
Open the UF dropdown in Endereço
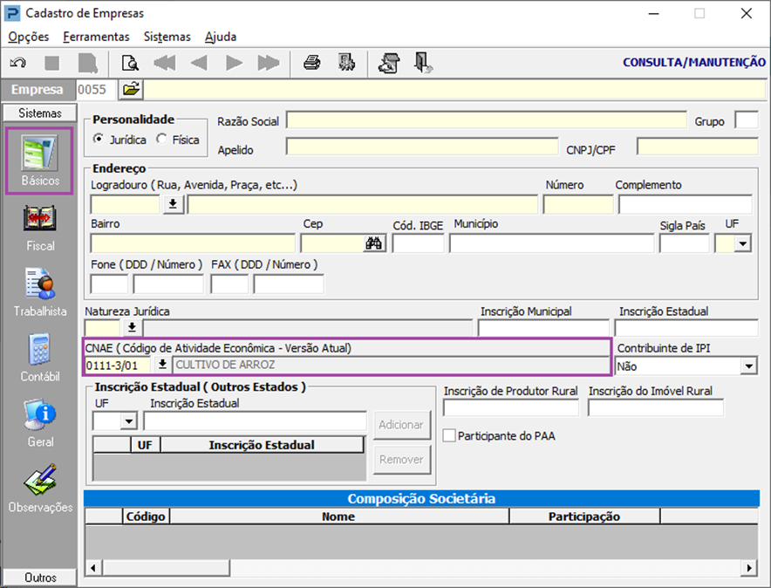pyautogui.click(x=742, y=244)
